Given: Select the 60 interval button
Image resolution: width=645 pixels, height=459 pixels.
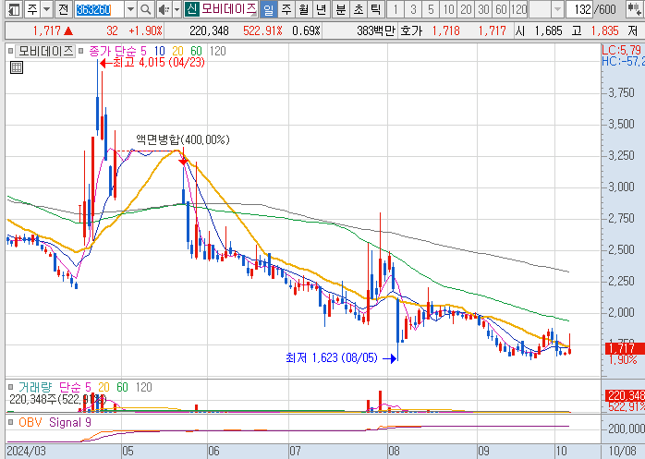Looking at the screenshot, I should pos(501,9).
